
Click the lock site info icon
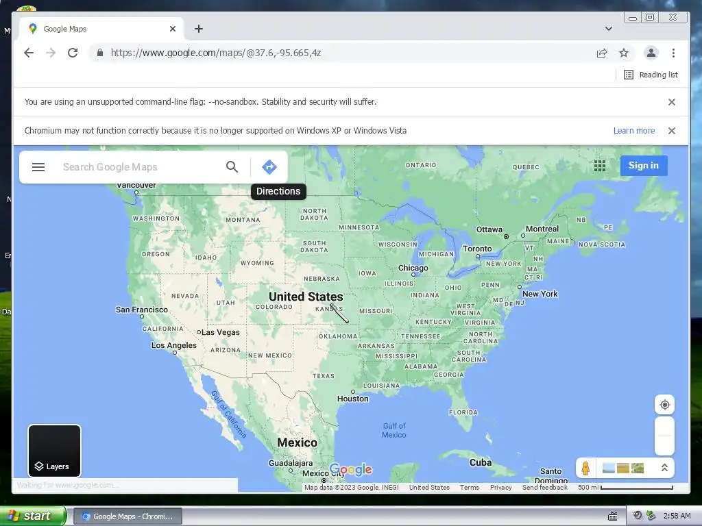point(100,53)
